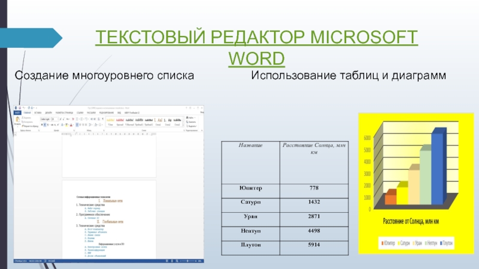Select the Format Painter (Формат по образцу)

(x=31, y=126)
